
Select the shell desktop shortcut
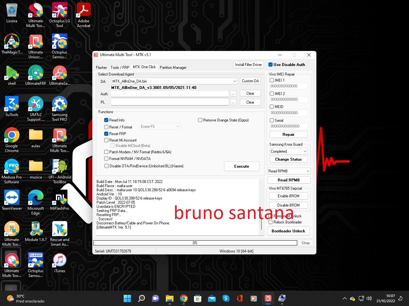pyautogui.click(x=12, y=76)
